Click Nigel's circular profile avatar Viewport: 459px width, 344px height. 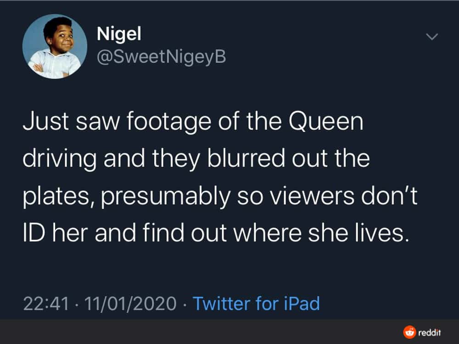tap(55, 47)
